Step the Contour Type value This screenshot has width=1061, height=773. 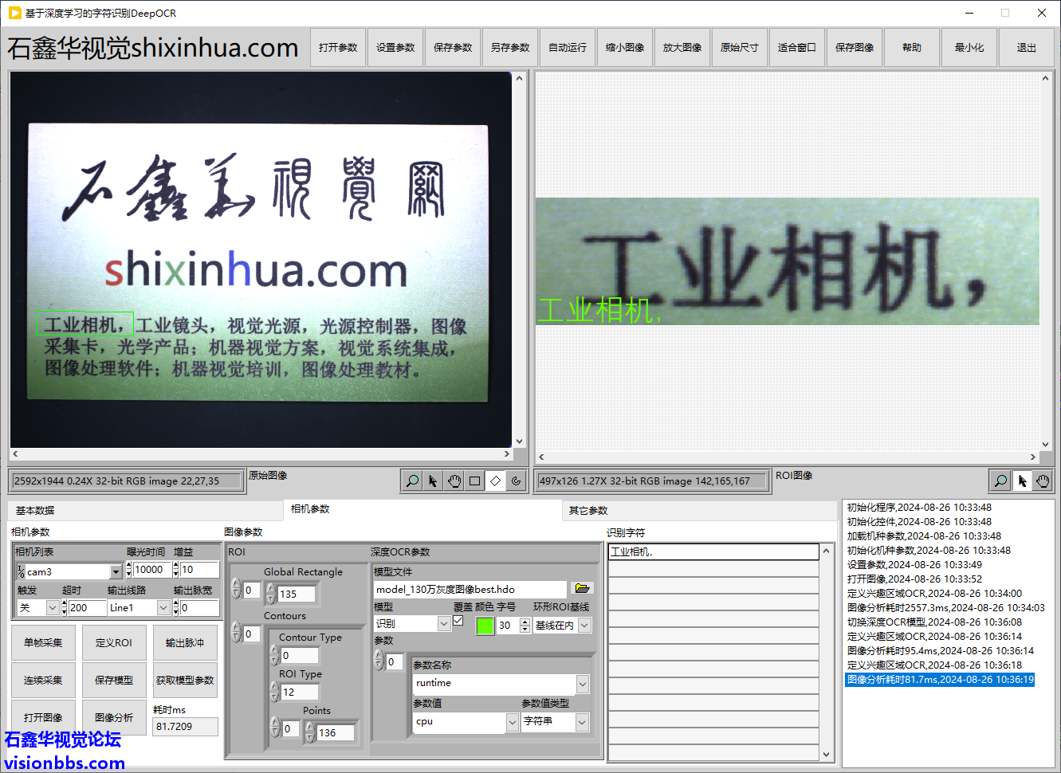pyautogui.click(x=275, y=655)
